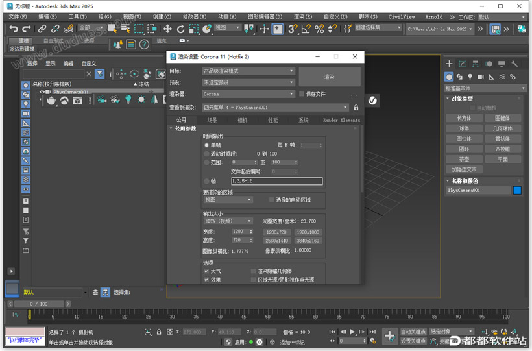Toggle the Angle Snap icon

[306, 29]
